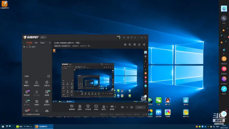The height and width of the screenshot is (129, 229).
Task: Switch to the browser taskbar item
Action: pos(25,126)
